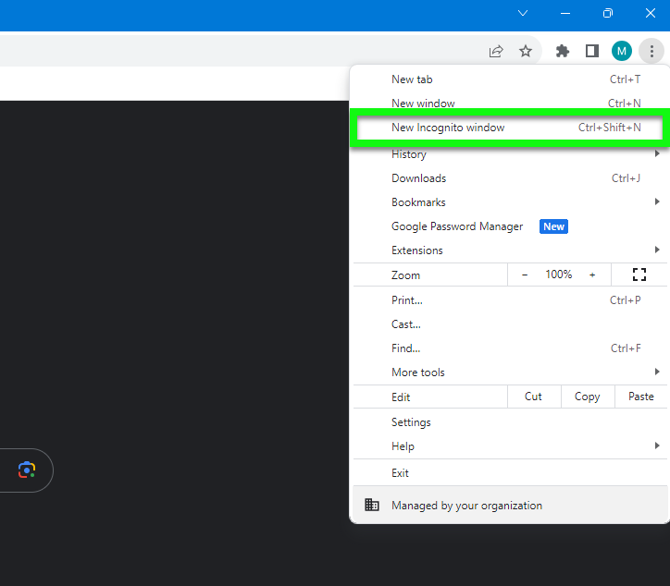Bookmark this page with the star icon
This screenshot has width=670, height=586.
click(x=525, y=51)
